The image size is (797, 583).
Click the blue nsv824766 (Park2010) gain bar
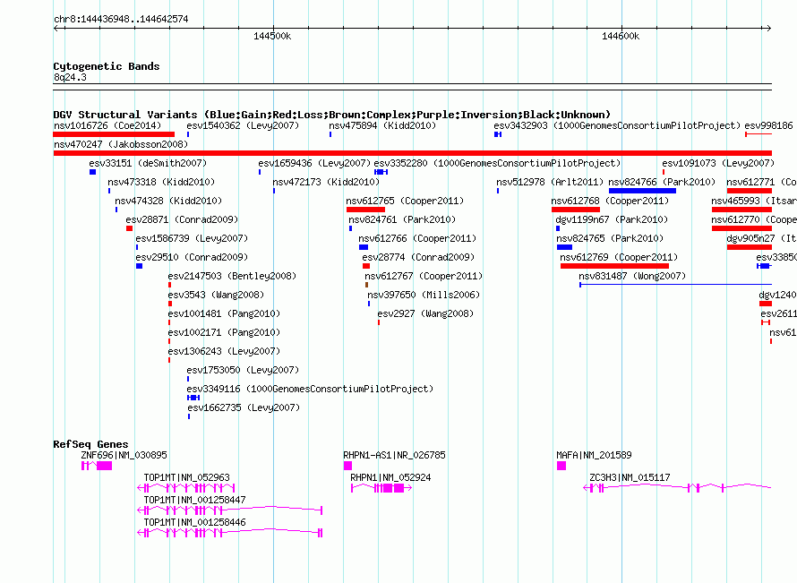tap(642, 191)
